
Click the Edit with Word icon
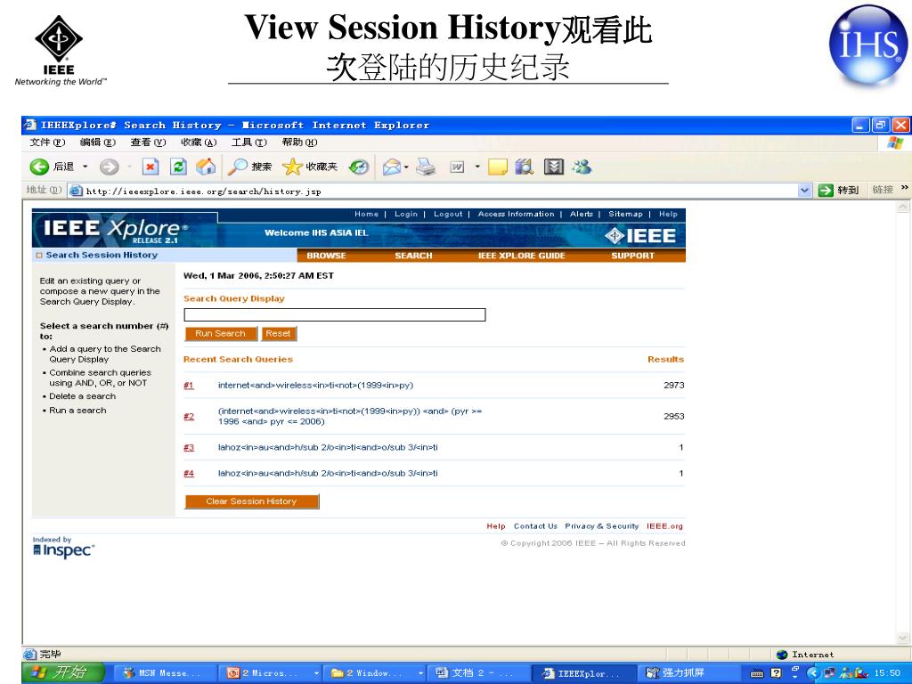457,167
